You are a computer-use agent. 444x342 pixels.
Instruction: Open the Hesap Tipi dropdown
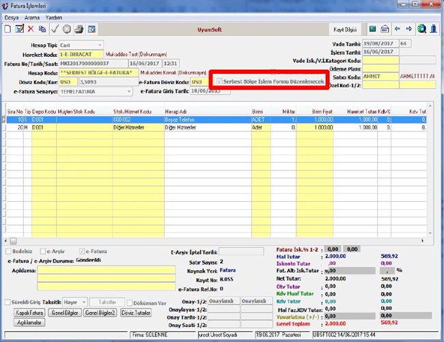[100, 45]
